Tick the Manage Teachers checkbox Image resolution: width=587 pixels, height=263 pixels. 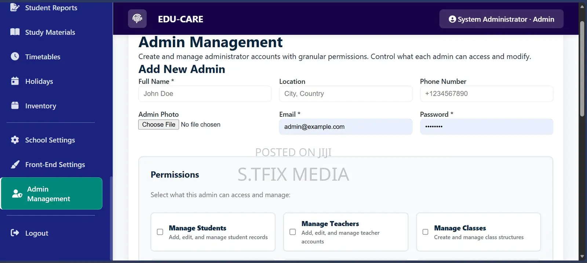pyautogui.click(x=293, y=232)
